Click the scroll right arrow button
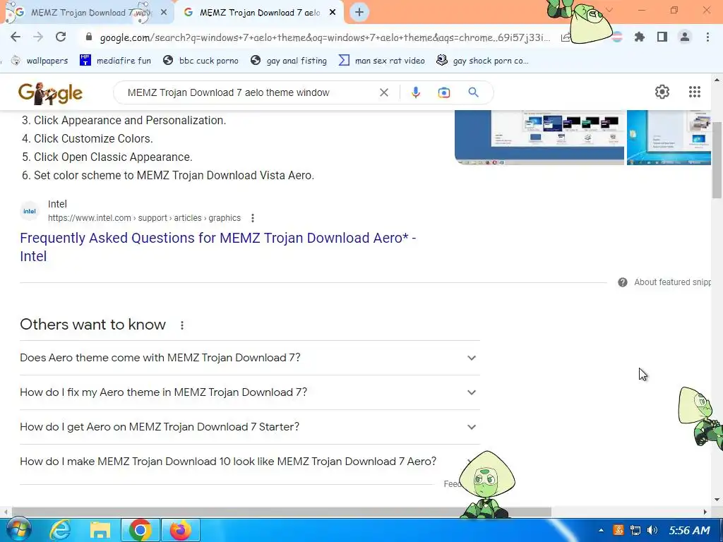This screenshot has width=723, height=542. point(705,512)
